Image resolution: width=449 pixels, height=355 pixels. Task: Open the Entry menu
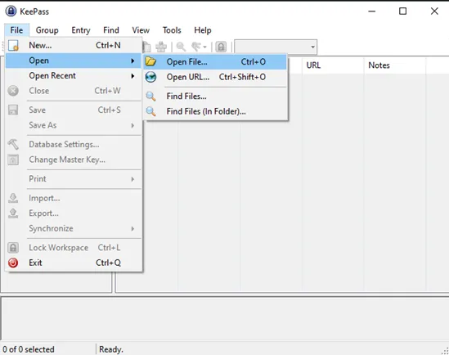coord(81,30)
